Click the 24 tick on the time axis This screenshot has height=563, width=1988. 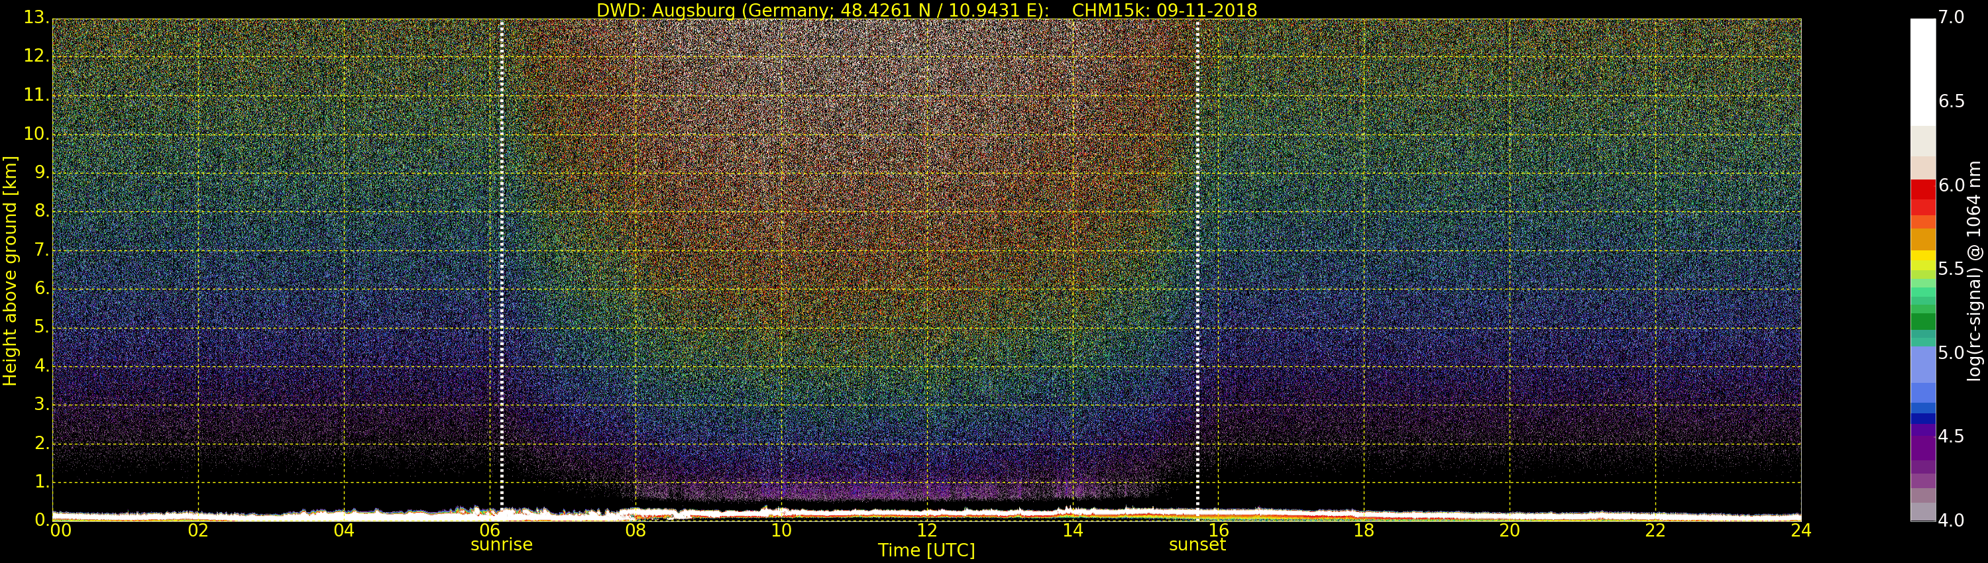point(1800,531)
